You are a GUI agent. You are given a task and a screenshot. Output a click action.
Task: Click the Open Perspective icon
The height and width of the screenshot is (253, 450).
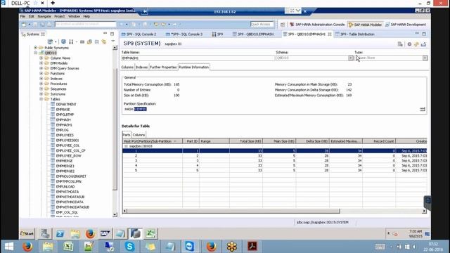[x=283, y=25]
